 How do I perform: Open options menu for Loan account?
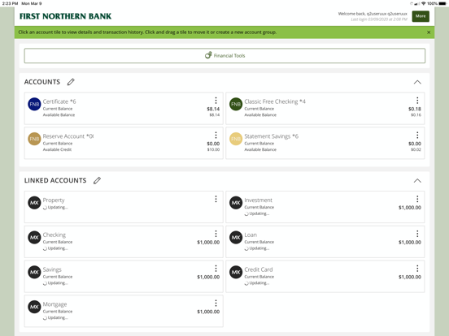tap(417, 234)
